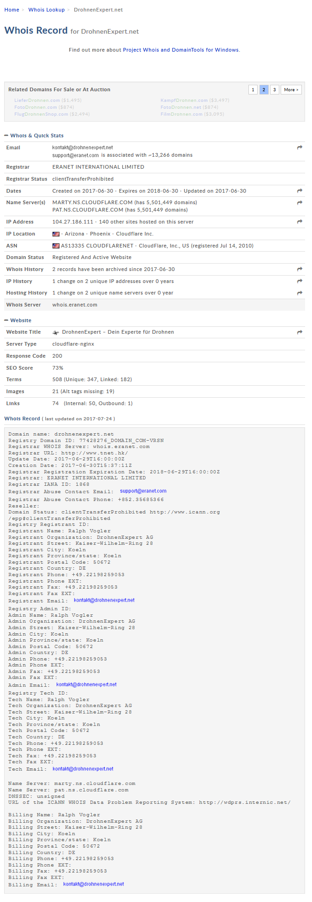Click the Admin Email kontakt@drohnenexpert.net link

tap(87, 684)
